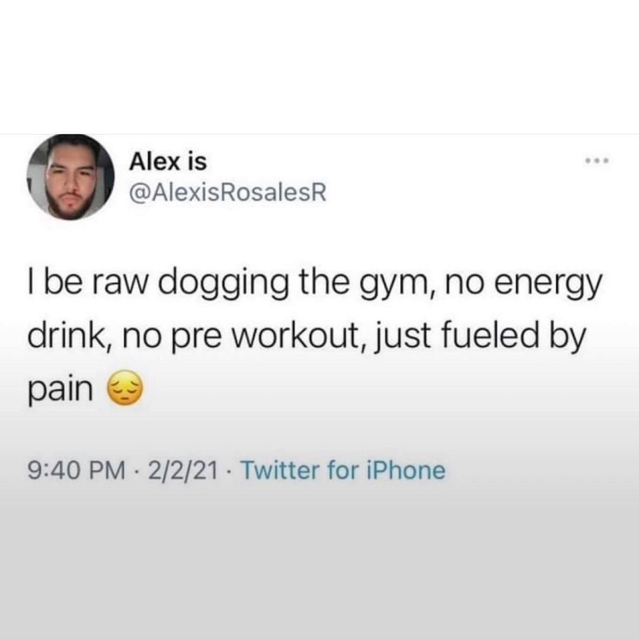Click the pensive face emoji after 'pain'
639x639 pixels.
pyautogui.click(x=125, y=387)
